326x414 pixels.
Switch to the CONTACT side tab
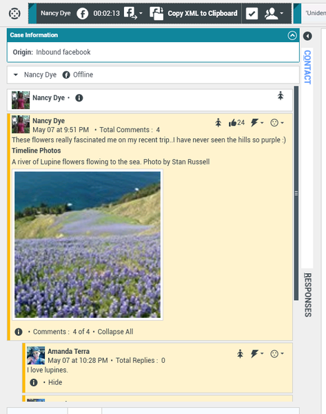(307, 67)
